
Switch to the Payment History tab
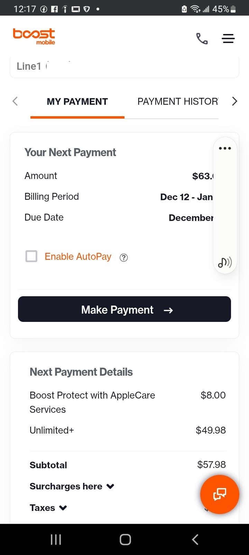178,102
